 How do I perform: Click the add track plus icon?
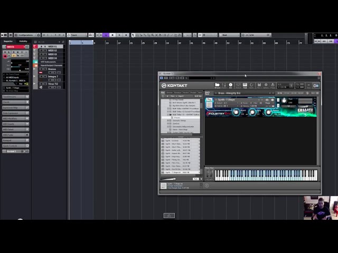point(59,42)
